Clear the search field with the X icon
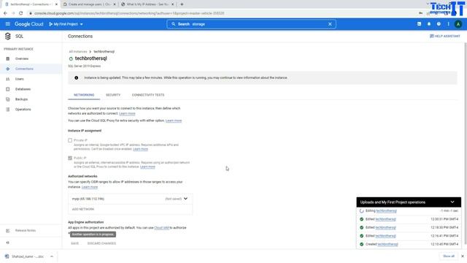 [x=330, y=24]
